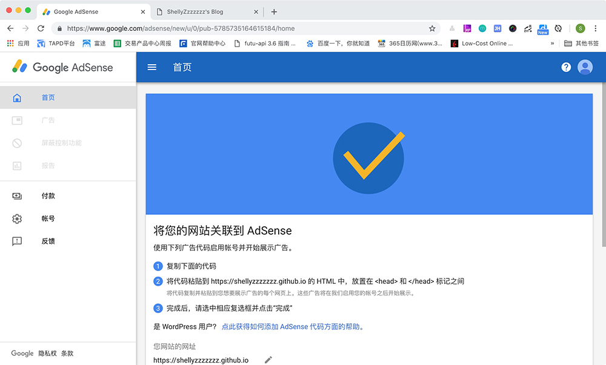The width and height of the screenshot is (606, 365).
Task: Open 交易产品中心周报 bookmark
Action: 142,43
